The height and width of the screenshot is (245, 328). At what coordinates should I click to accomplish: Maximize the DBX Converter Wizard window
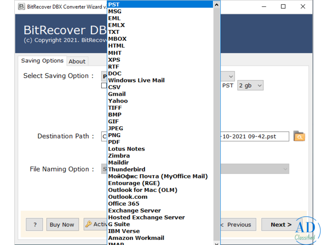coord(283,6)
